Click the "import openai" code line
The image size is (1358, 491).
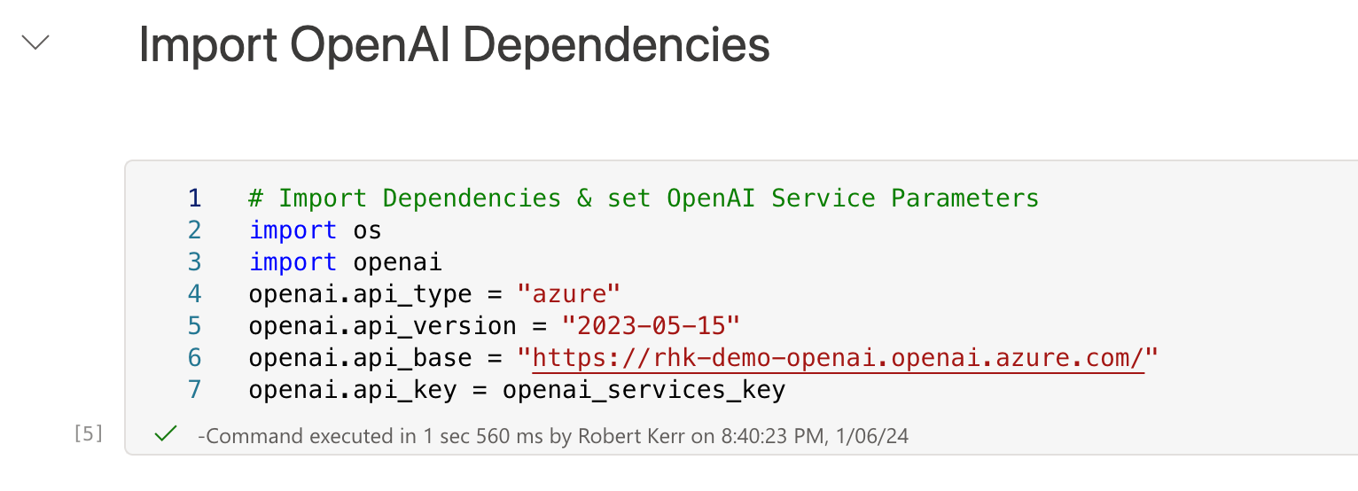pos(345,262)
